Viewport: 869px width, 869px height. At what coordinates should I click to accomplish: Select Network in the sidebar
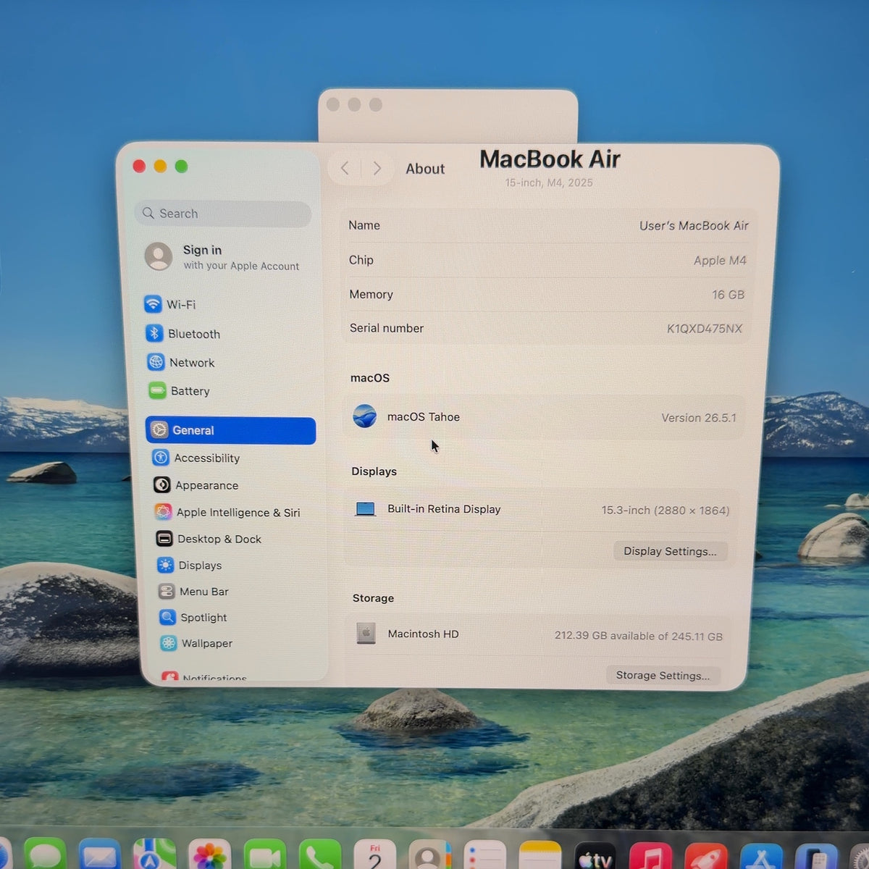tap(181, 362)
